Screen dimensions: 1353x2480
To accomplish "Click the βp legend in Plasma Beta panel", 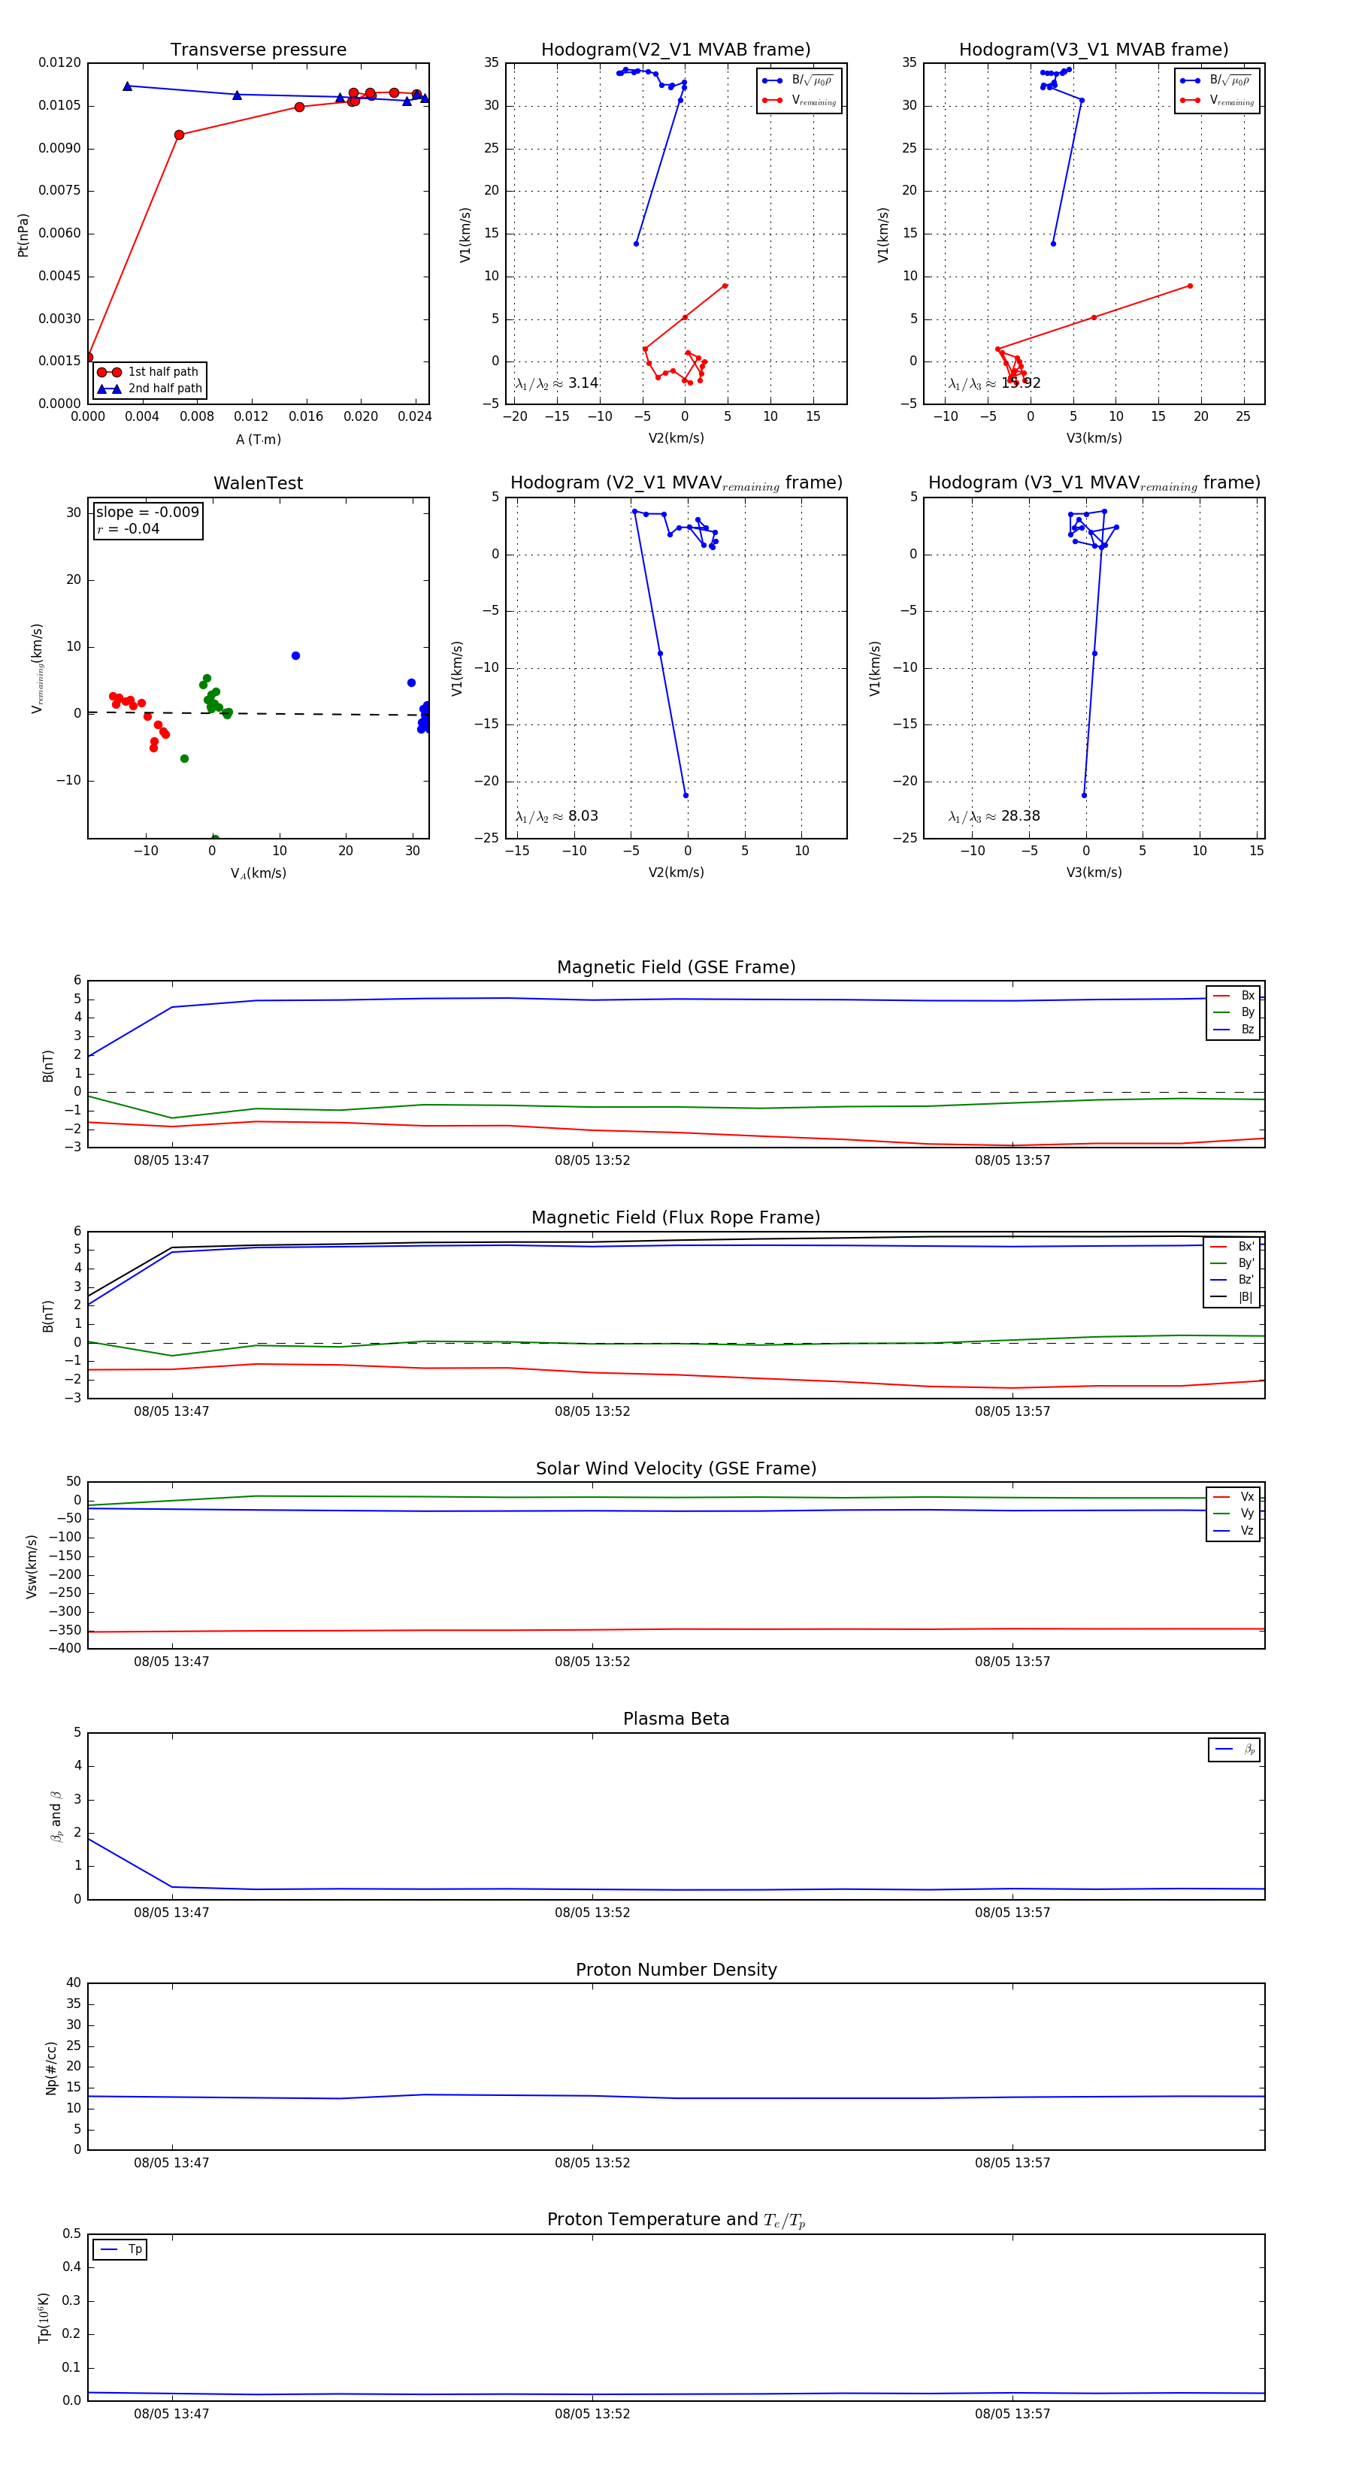I will coord(1234,1750).
